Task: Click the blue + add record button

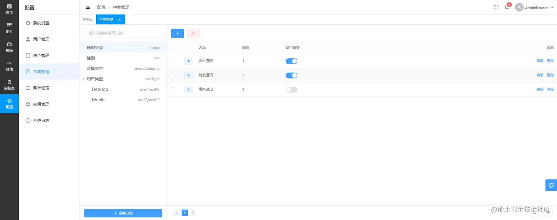Action: (177, 33)
